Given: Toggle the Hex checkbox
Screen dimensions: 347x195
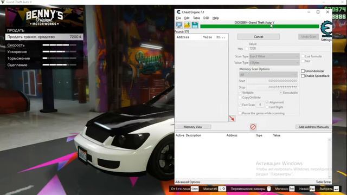Looking at the screenshot, I should (x=247, y=49).
